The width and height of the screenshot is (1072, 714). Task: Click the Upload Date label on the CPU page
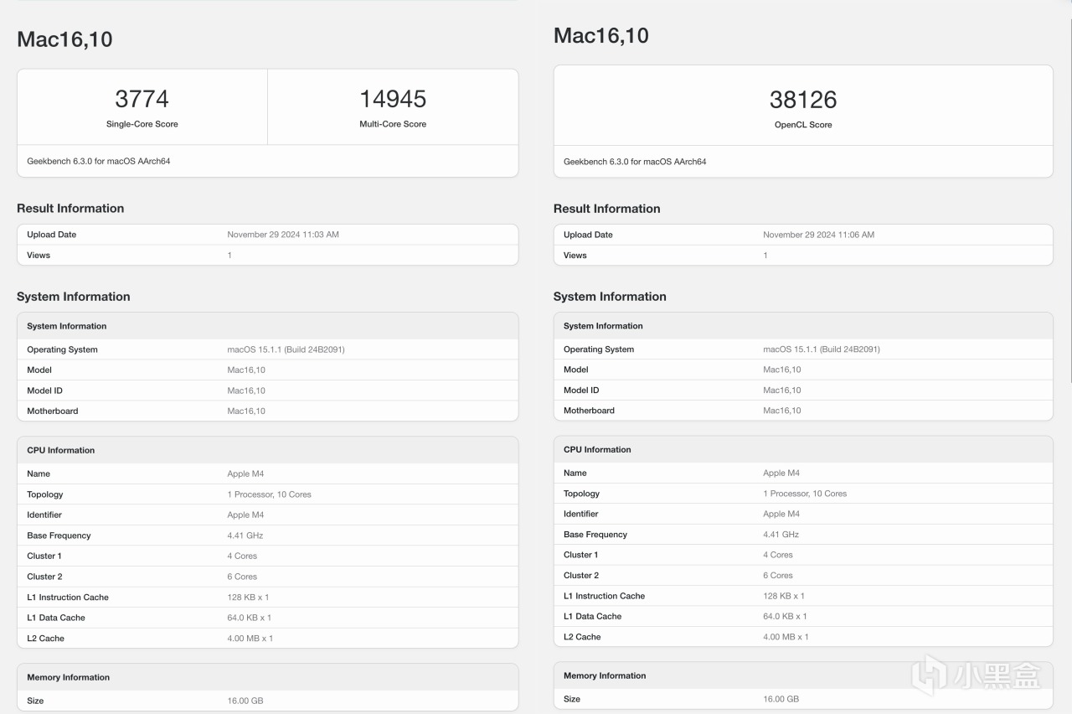[51, 235]
